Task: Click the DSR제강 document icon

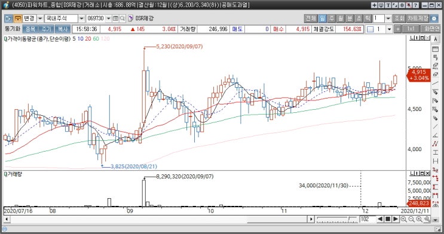Action: pos(130,19)
